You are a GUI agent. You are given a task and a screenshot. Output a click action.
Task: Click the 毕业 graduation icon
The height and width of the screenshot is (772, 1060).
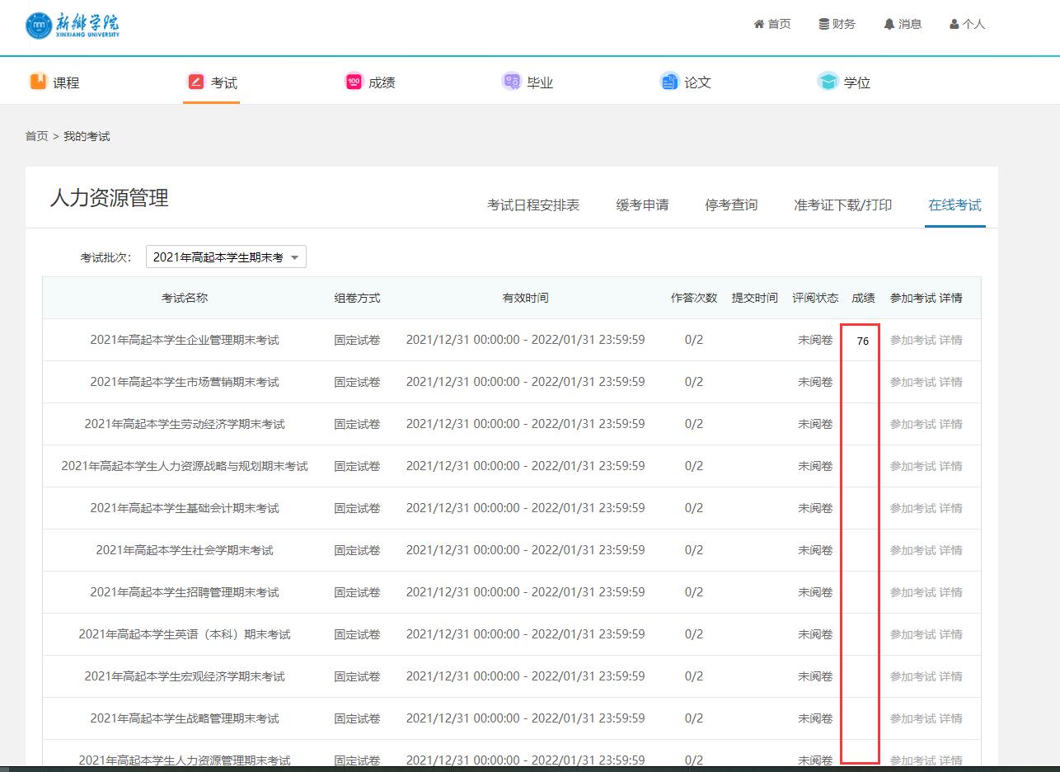click(511, 82)
